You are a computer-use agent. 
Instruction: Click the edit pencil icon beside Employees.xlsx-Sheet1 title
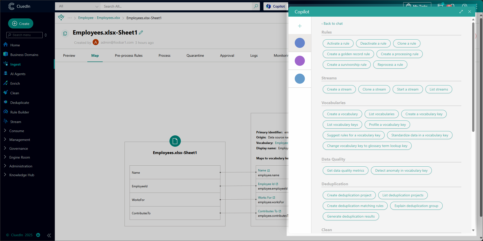pyautogui.click(x=141, y=33)
